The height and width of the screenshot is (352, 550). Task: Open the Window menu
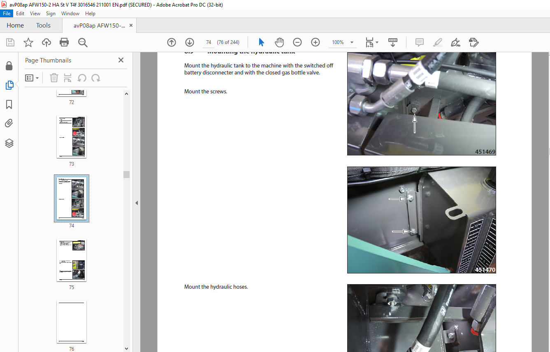tap(70, 14)
